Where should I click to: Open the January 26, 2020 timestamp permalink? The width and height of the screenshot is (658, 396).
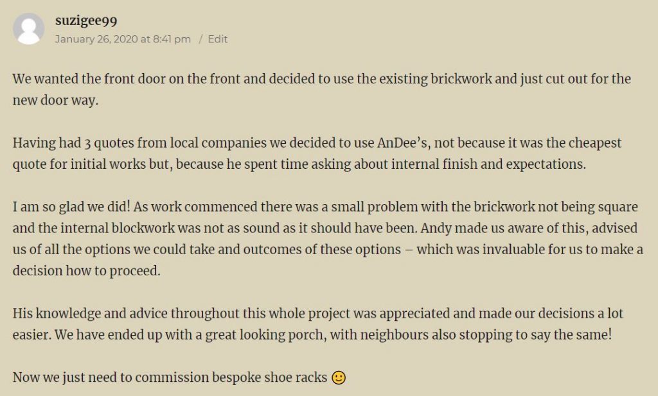(123, 39)
